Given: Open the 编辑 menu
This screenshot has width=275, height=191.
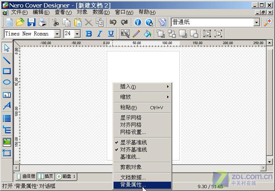Looking at the screenshot, I should (x=41, y=12).
